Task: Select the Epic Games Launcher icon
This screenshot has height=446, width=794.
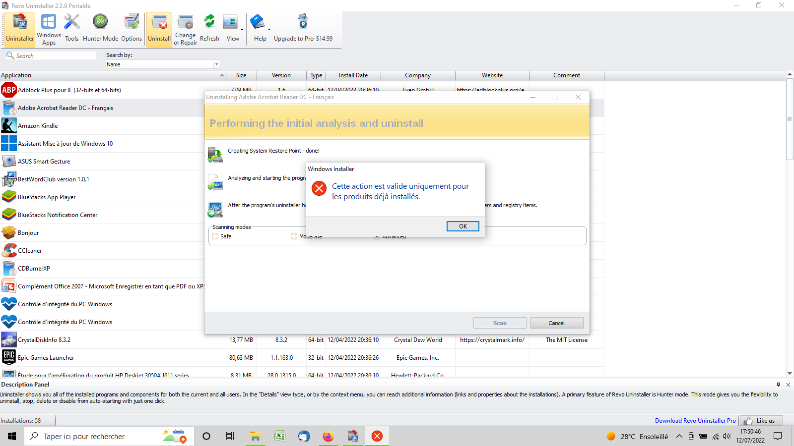Action: [9, 358]
